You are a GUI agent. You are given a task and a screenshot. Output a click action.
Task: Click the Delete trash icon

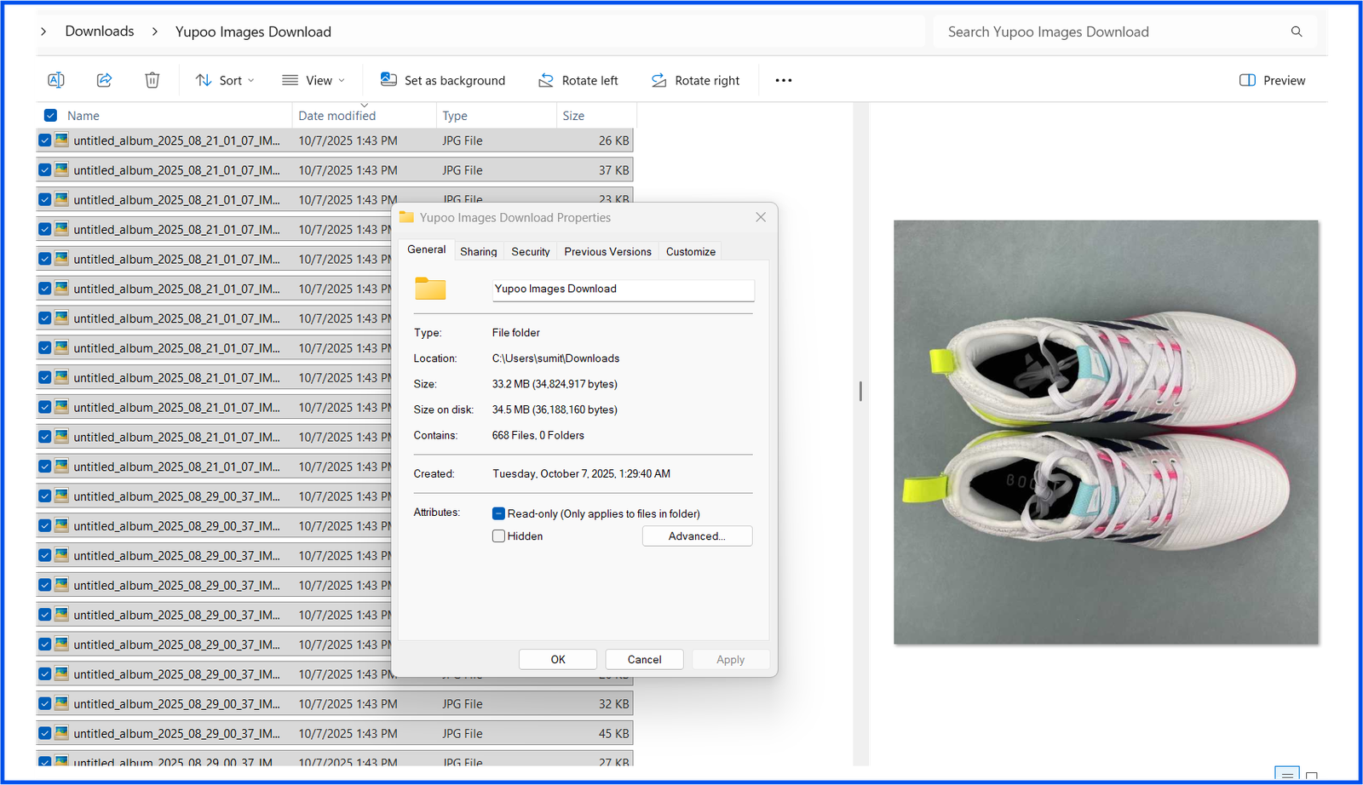click(x=152, y=80)
